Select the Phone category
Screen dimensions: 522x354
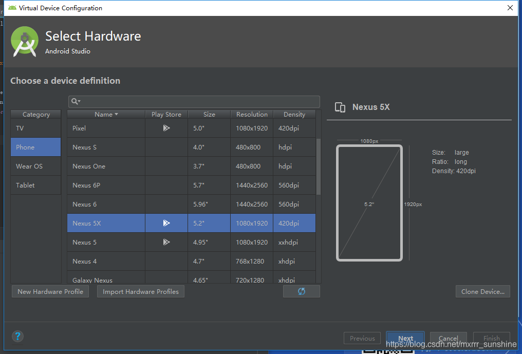35,147
